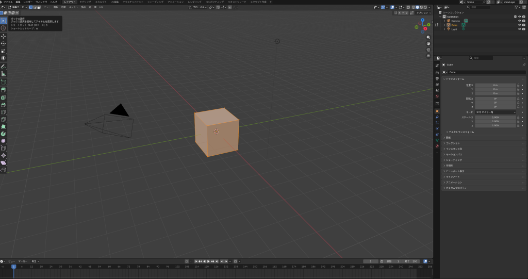Screen dimensions: 528x279
Task: Click the zoom magnifier icon in the viewport
Action: coord(429,38)
